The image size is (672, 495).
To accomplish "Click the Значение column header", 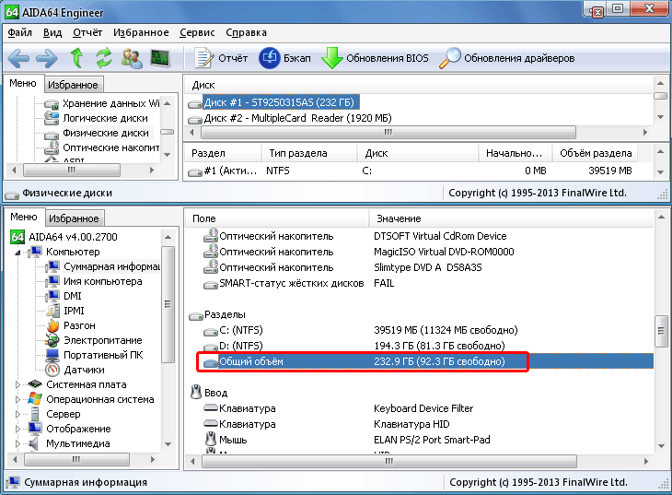I will pos(512,218).
